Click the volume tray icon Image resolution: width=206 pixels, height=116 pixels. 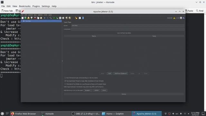[x=173, y=114]
